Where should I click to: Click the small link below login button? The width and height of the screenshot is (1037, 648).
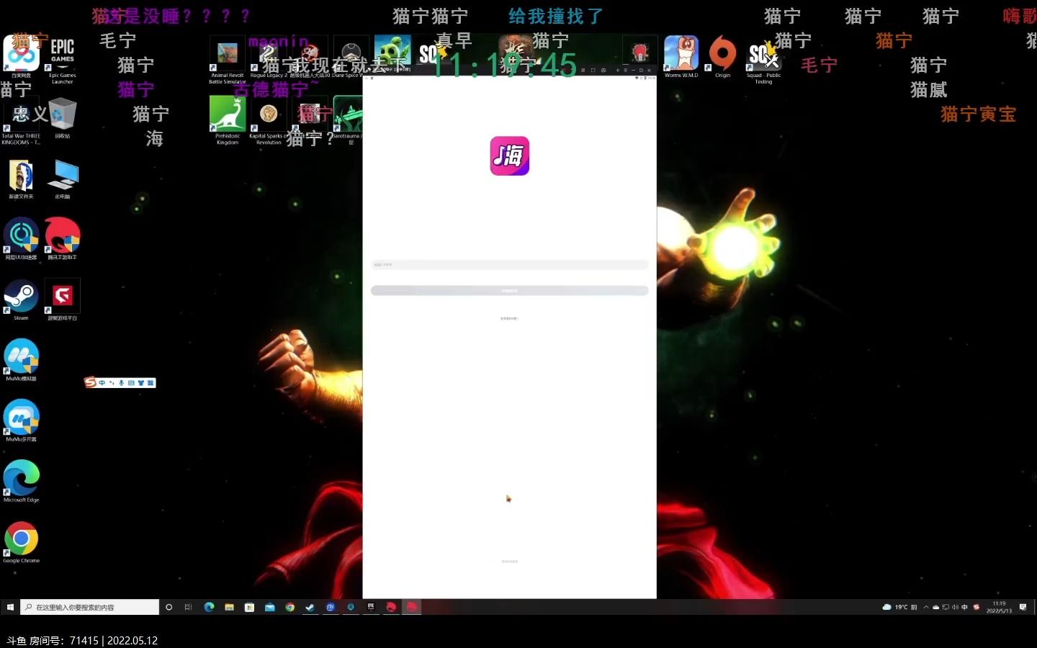tap(509, 318)
